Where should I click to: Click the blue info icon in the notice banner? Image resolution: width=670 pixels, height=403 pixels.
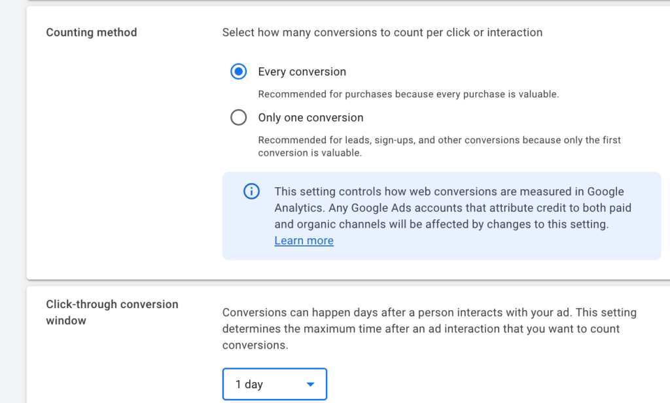[x=251, y=192]
